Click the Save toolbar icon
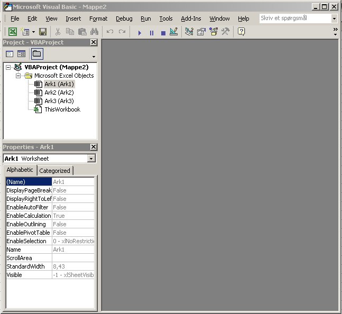The width and height of the screenshot is (342, 314). tap(42, 32)
